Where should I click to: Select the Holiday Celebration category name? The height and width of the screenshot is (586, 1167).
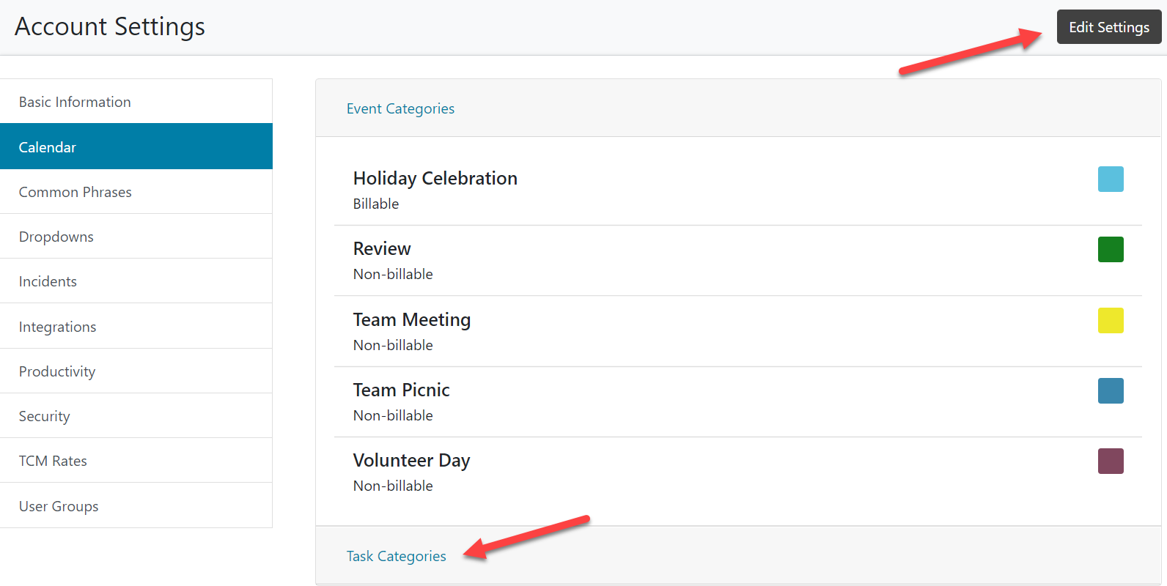[x=435, y=178]
